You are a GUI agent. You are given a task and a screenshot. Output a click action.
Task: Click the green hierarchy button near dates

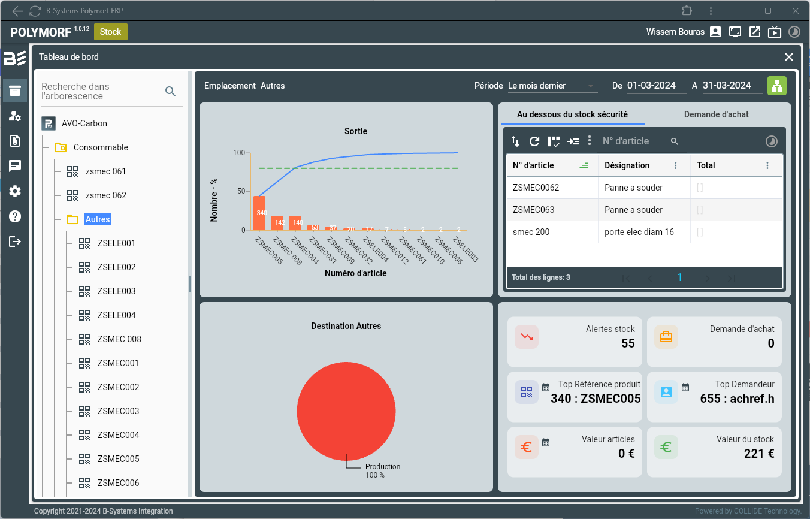click(777, 86)
